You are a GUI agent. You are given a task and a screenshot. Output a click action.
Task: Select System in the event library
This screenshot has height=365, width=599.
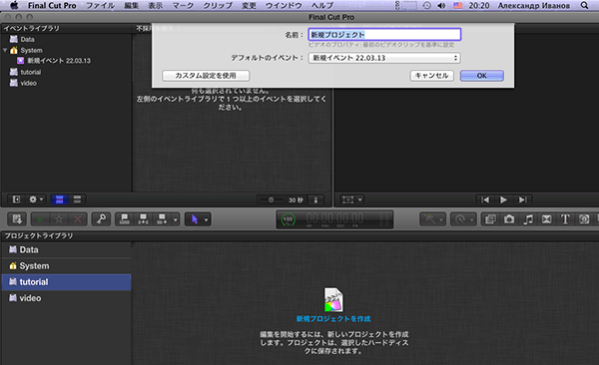click(31, 50)
